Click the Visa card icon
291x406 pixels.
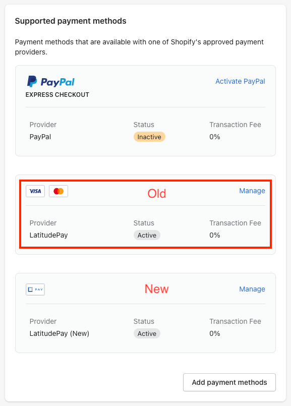pos(35,191)
